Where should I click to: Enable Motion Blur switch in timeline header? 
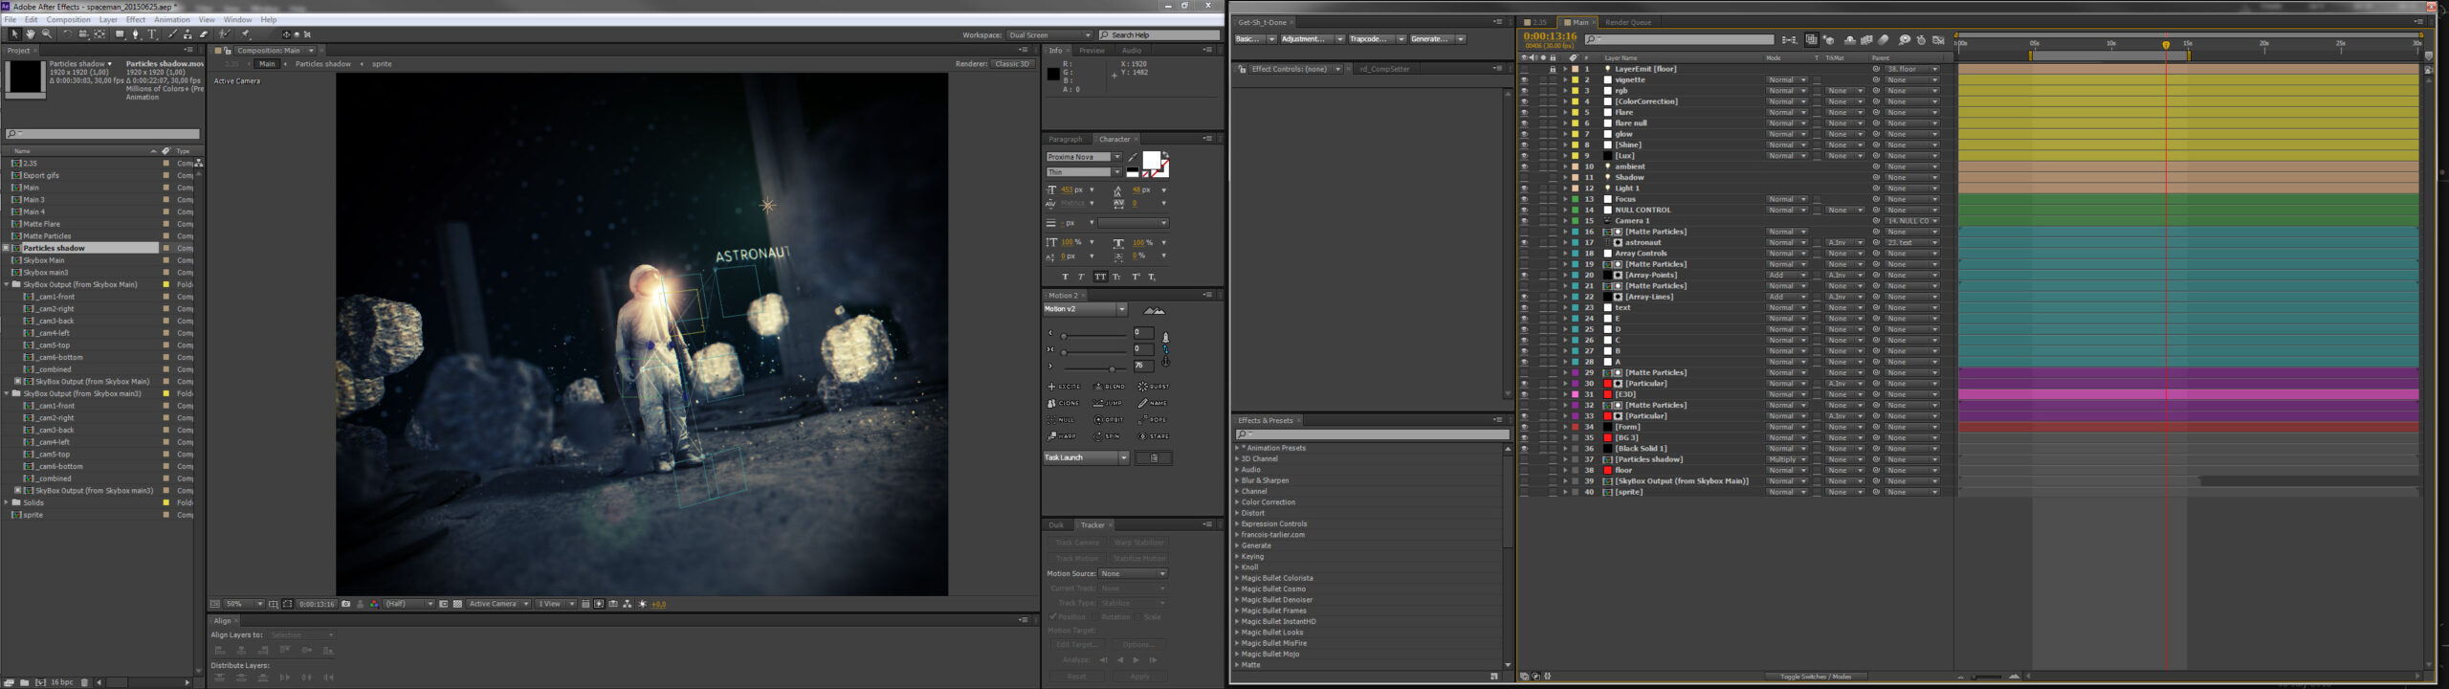pos(1884,40)
